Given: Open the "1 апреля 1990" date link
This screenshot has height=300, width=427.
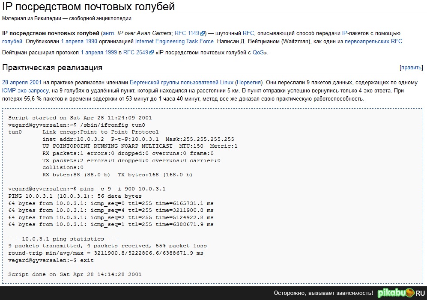Looking at the screenshot, I should [x=79, y=42].
